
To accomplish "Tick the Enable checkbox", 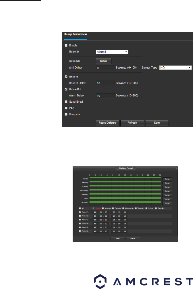I will coord(66,46).
